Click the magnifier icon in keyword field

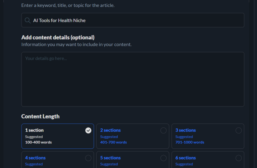click(x=27, y=20)
